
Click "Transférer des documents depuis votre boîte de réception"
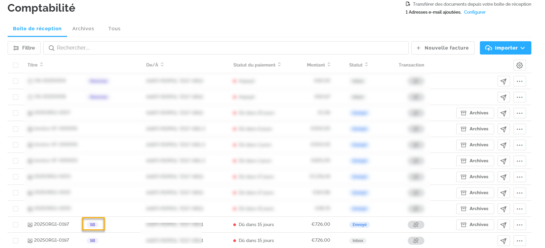472,4
